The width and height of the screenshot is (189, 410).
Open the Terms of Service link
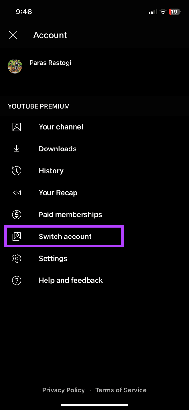point(121,390)
